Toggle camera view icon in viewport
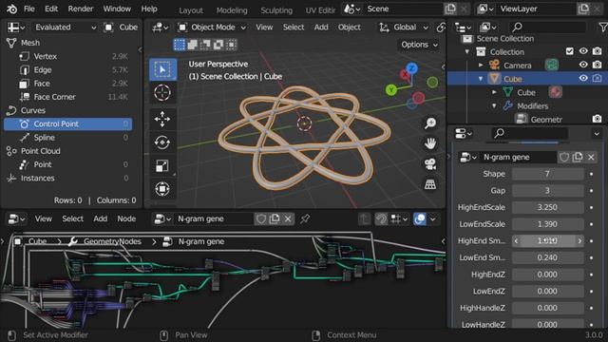Screen dimensions: 608x342 (430, 164)
